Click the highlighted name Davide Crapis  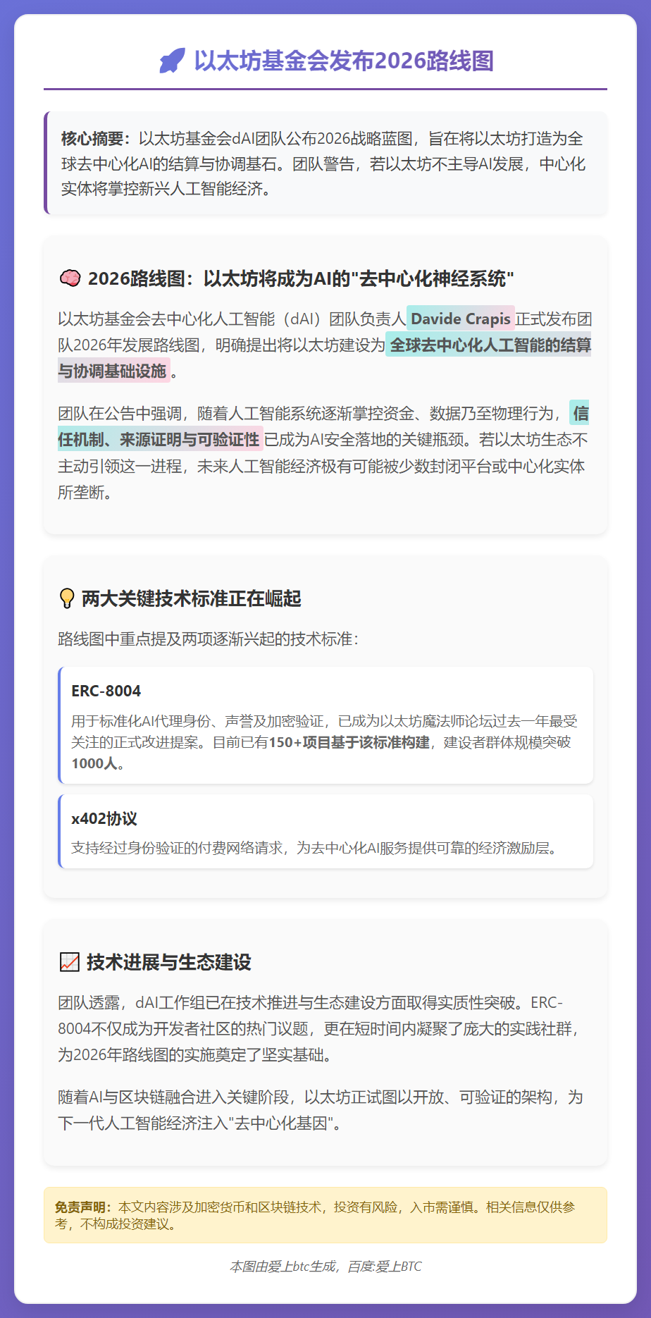click(461, 319)
